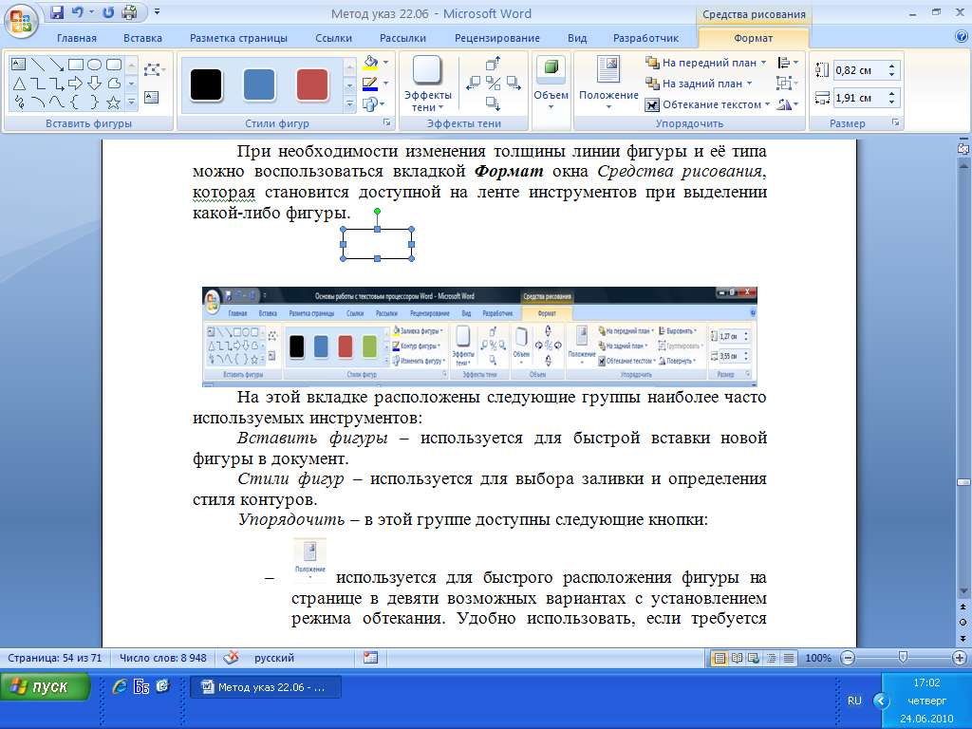Open the Вставка ribbon tab
Screen dimensions: 972x729
click(x=142, y=38)
